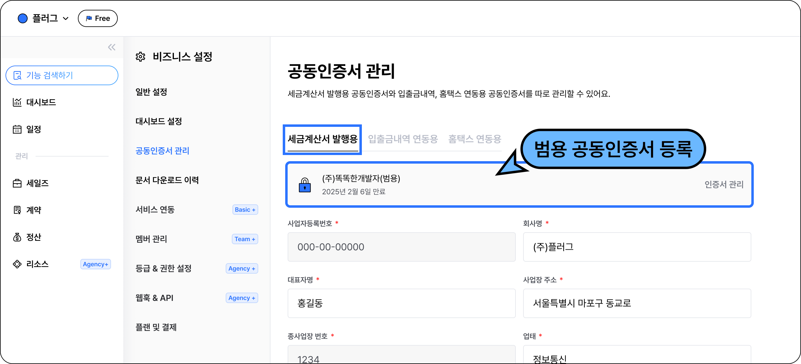The height and width of the screenshot is (364, 801).
Task: Click the 기능 검색하기 search field
Action: (x=62, y=75)
